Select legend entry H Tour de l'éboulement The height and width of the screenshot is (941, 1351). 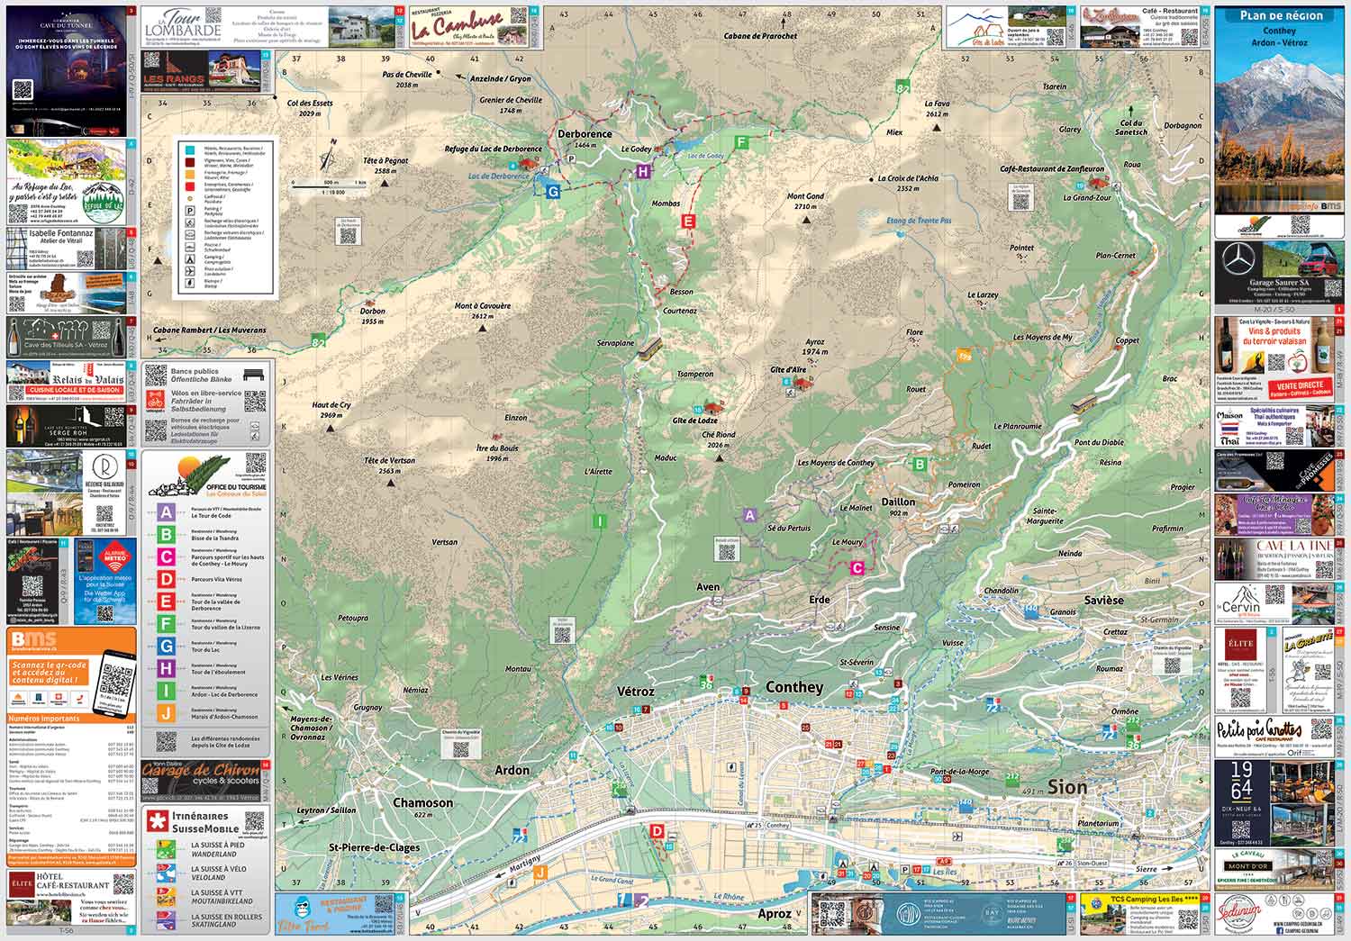click(x=205, y=669)
